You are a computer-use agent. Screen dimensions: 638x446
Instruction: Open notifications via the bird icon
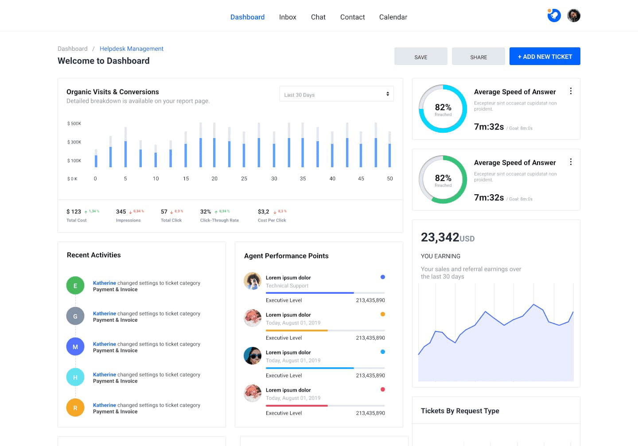[554, 15]
